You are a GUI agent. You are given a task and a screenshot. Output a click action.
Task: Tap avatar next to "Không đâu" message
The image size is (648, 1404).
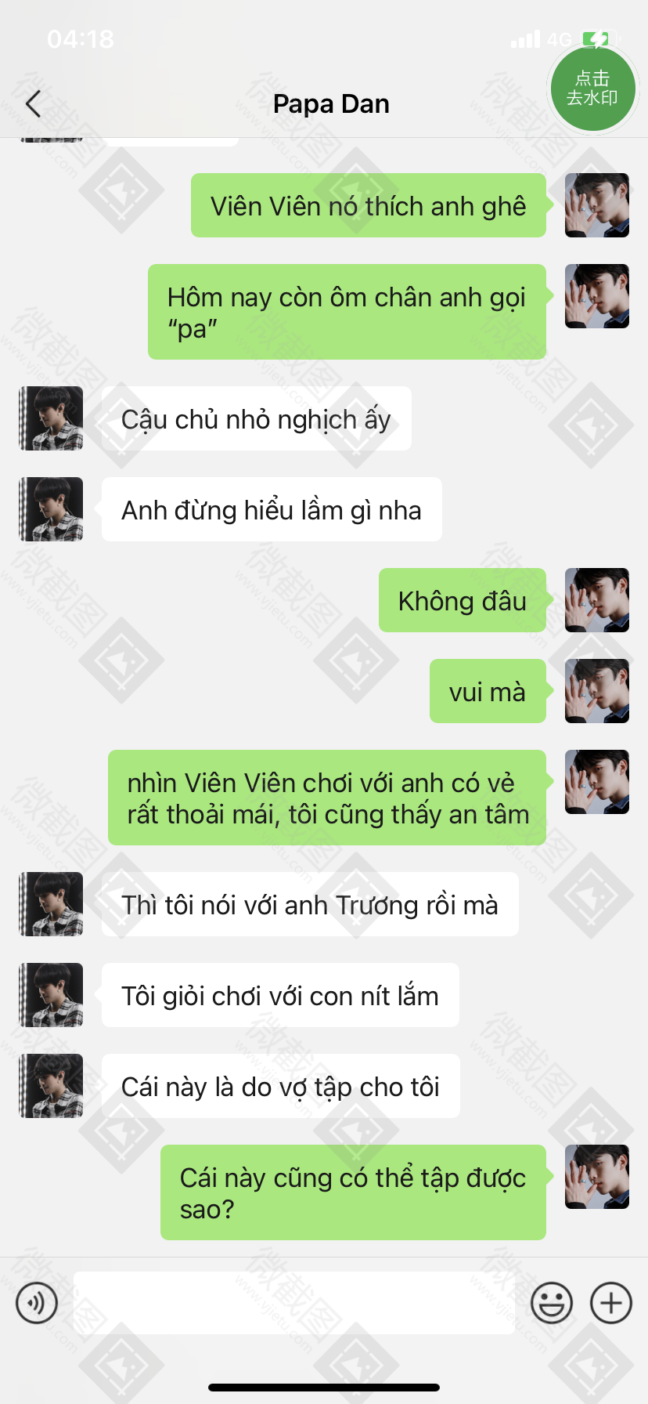click(x=597, y=600)
